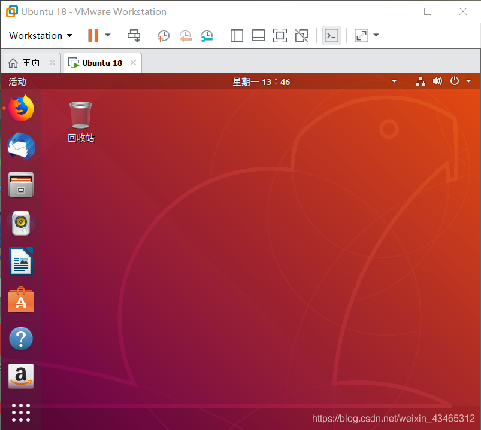The width and height of the screenshot is (481, 430).
Task: Open the input source dropdown arrow
Action: coord(394,81)
